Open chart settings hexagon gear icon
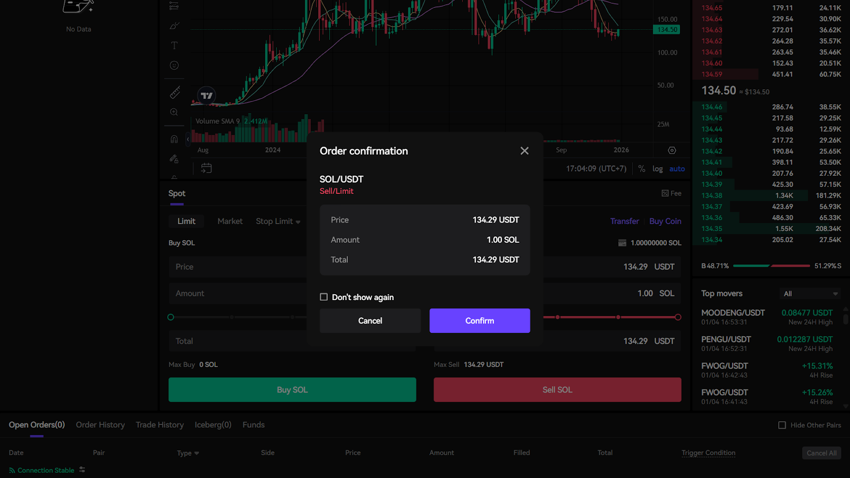Screen dimensions: 850x478 click(672, 150)
